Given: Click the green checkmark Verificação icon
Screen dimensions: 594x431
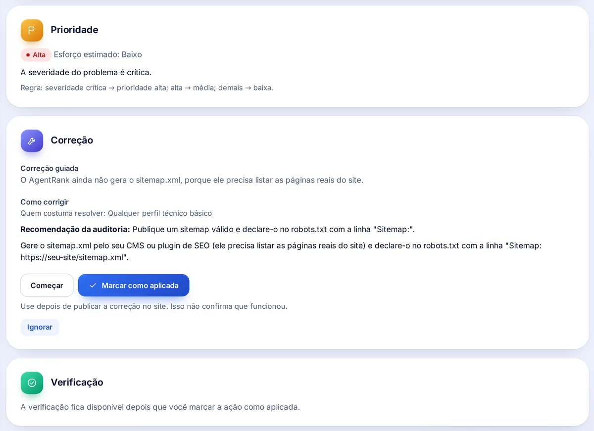Looking at the screenshot, I should [x=32, y=383].
